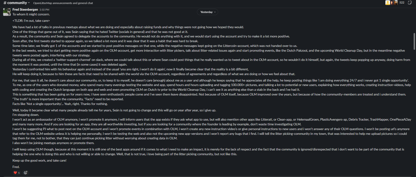Click the hash symbol before community
Image resolution: width=416 pixels, height=177 pixels.
point(5,3)
